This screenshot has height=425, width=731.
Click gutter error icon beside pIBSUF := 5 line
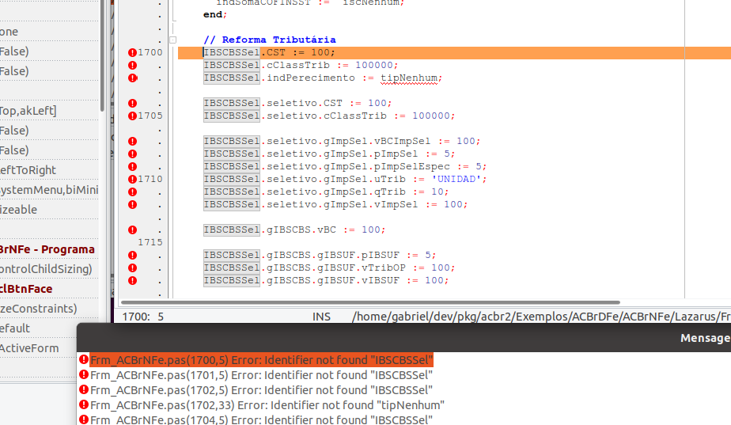point(132,255)
